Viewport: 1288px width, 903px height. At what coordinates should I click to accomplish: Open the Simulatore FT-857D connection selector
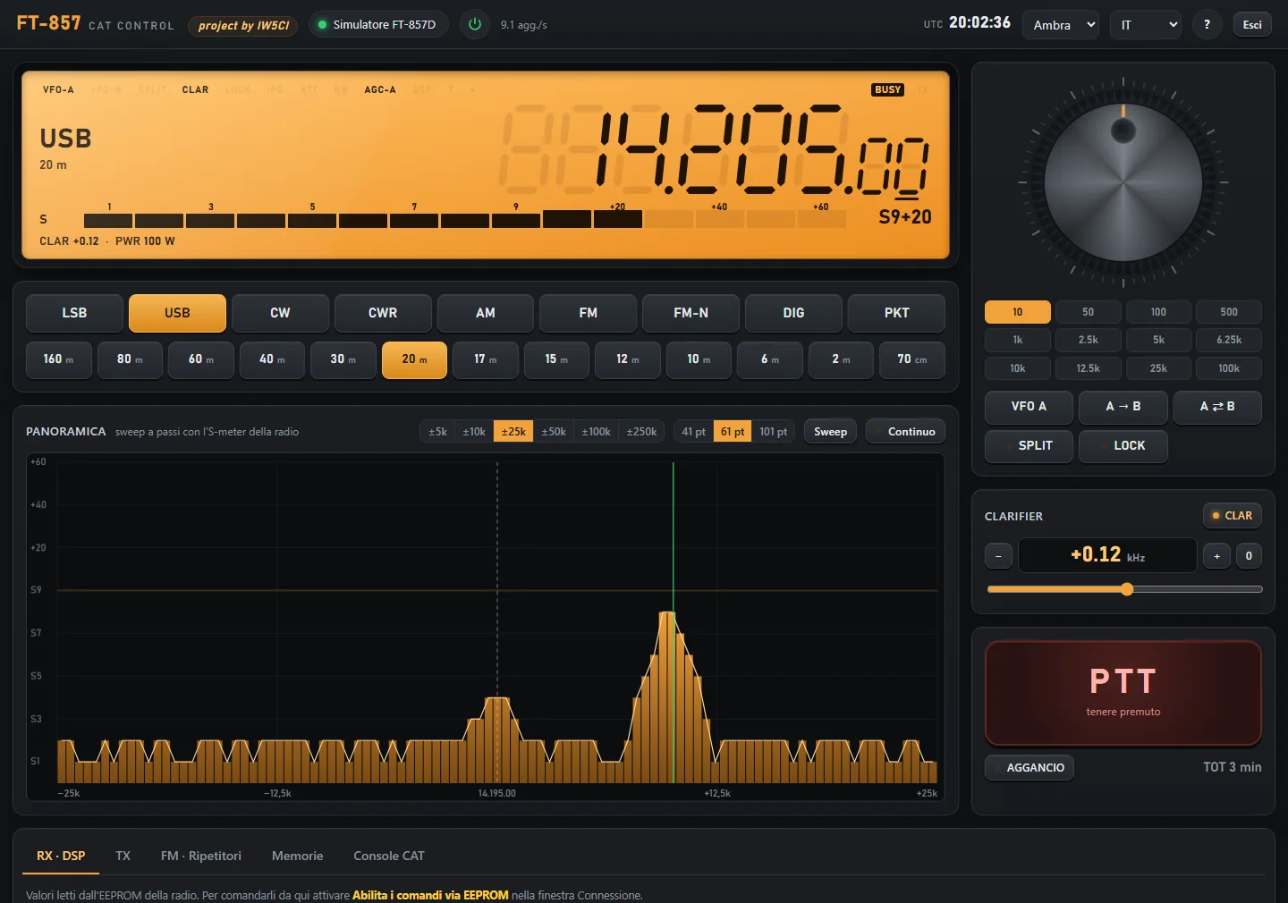coord(378,24)
